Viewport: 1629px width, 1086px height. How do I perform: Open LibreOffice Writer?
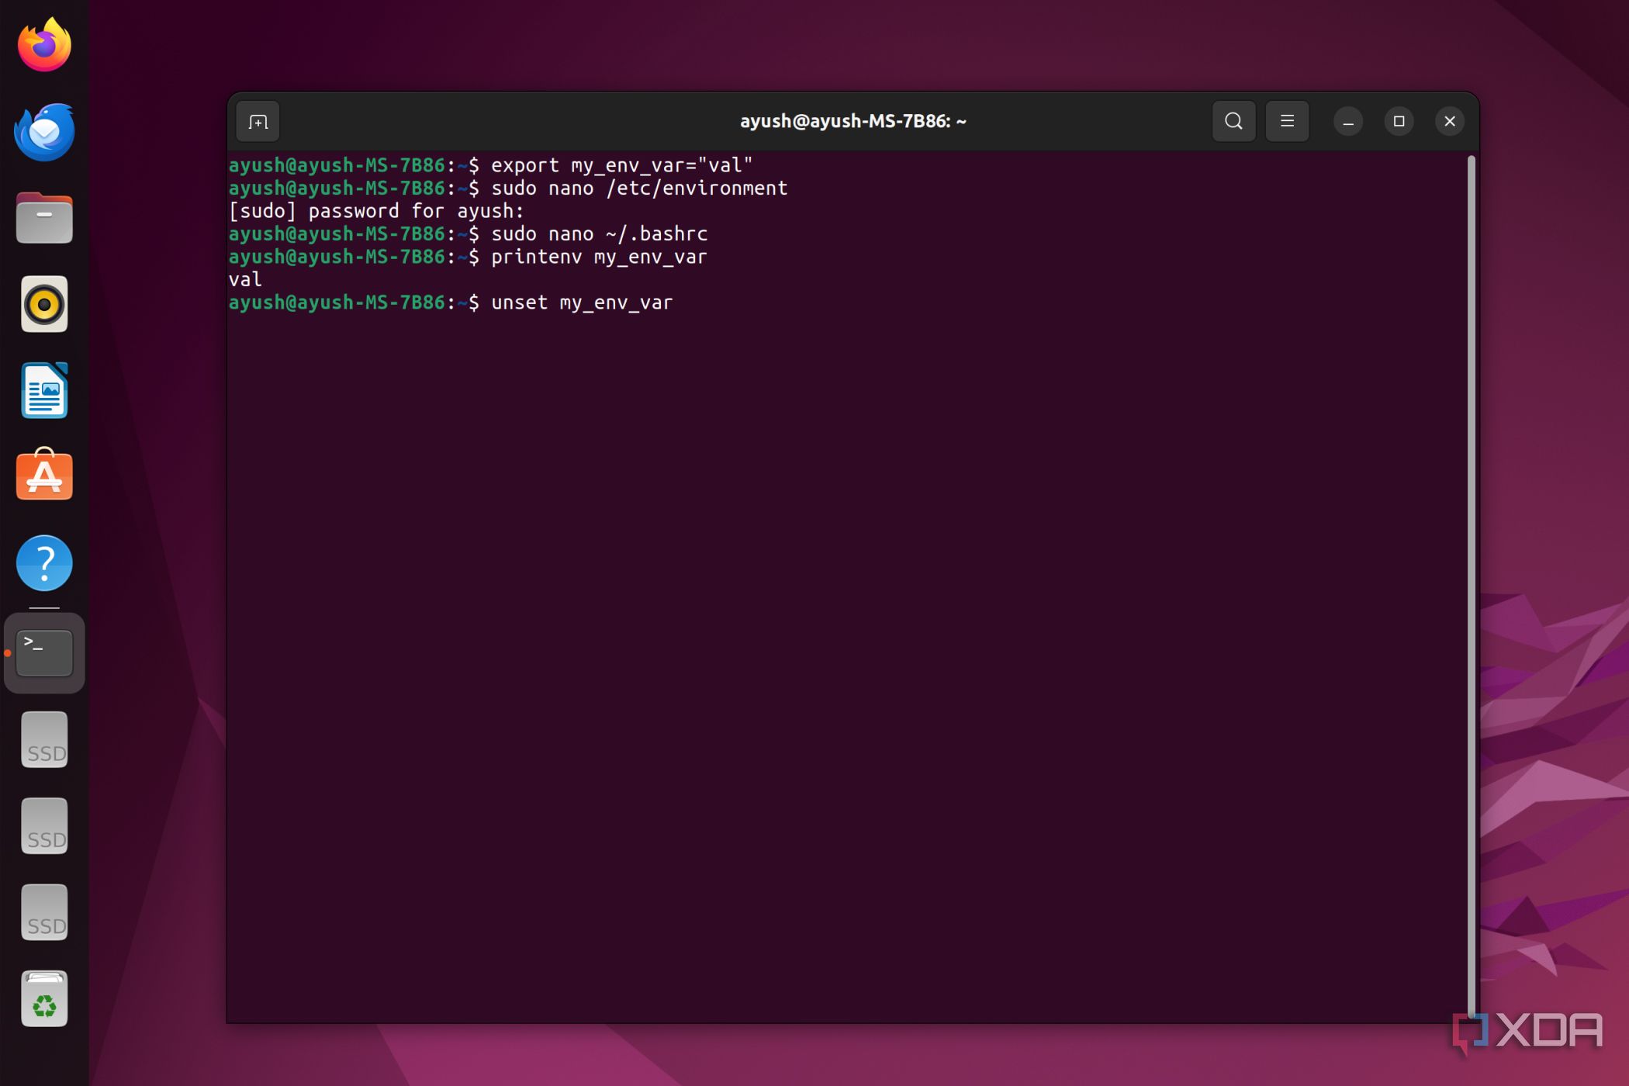44,390
